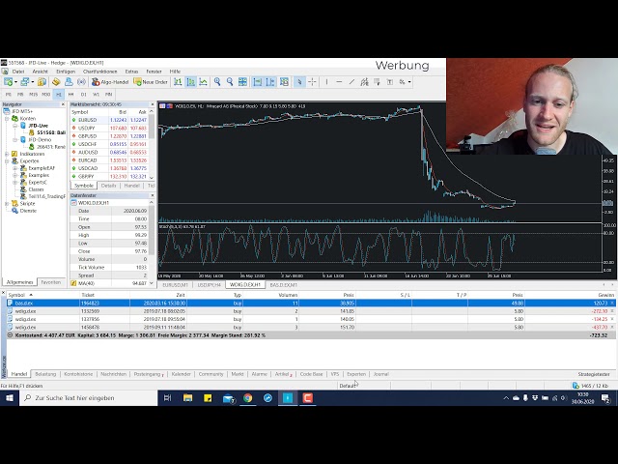Click the zoom in magnifier icon

pyautogui.click(x=218, y=82)
